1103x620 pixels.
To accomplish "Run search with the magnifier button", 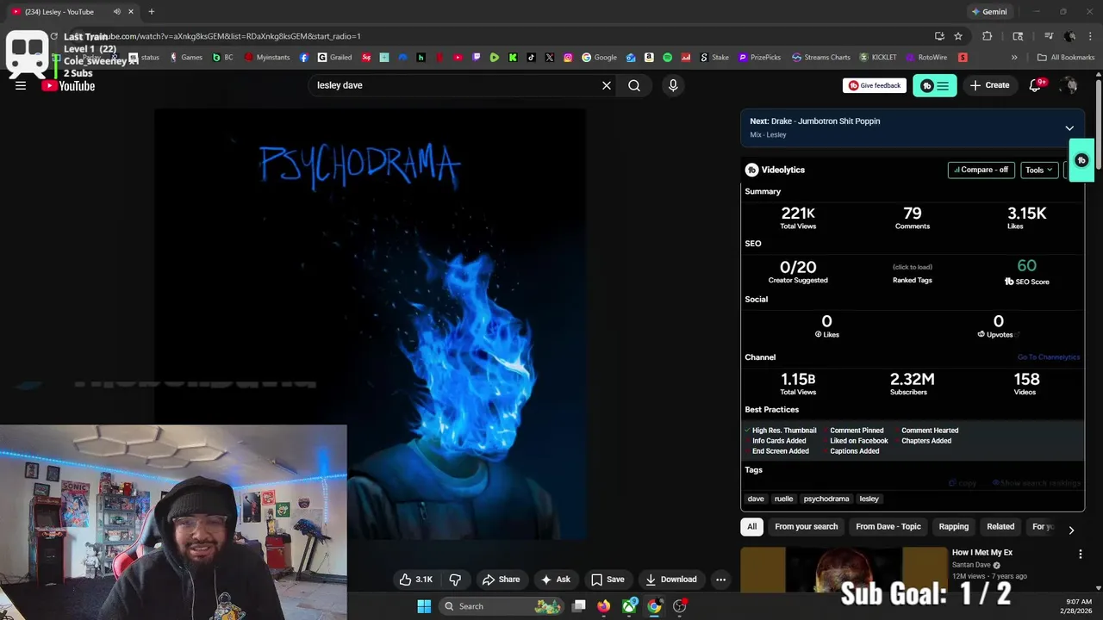I will (634, 85).
